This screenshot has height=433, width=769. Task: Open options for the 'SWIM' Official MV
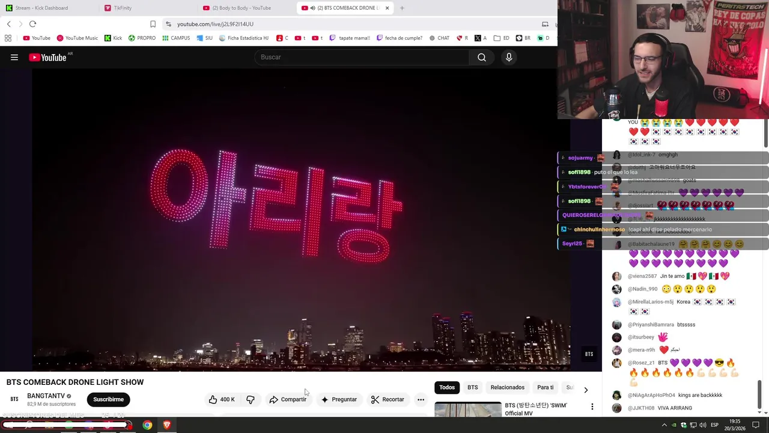click(592, 407)
